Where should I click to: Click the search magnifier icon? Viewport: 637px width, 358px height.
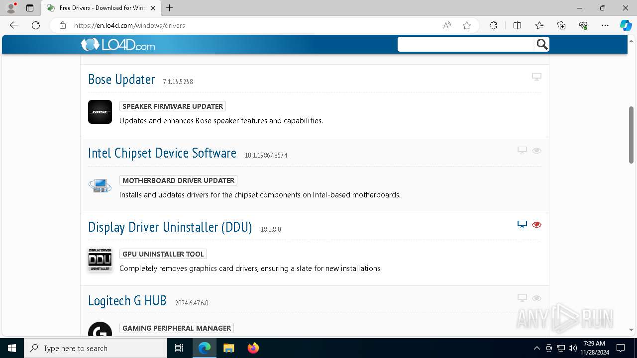coord(542,45)
